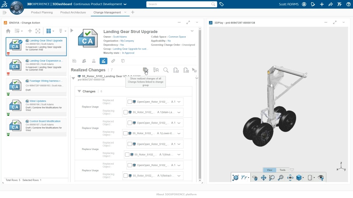The width and height of the screenshot is (353, 198).
Task: Open Change Management tab dropdown chevron
Action: 125,12
